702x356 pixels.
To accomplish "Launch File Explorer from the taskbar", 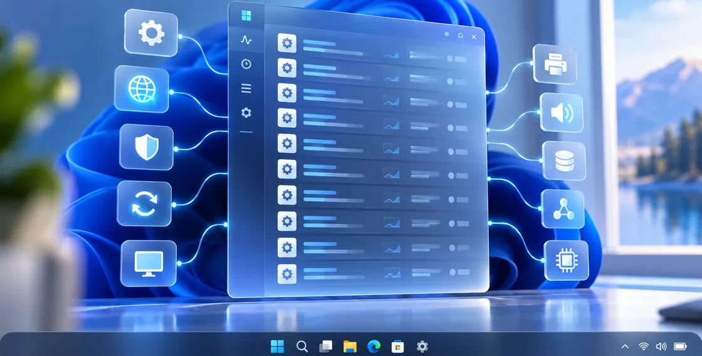I will (350, 346).
